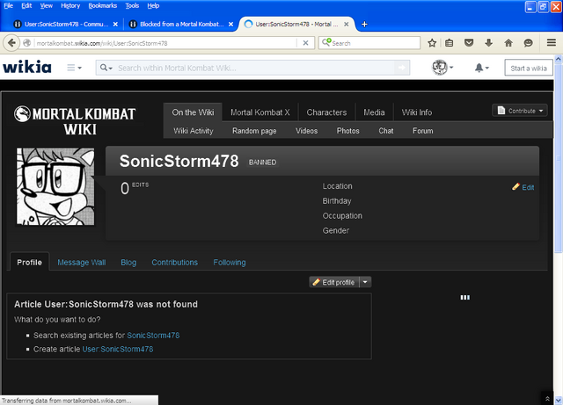This screenshot has width=563, height=405.
Task: Open the Tools menu
Action: (x=132, y=6)
